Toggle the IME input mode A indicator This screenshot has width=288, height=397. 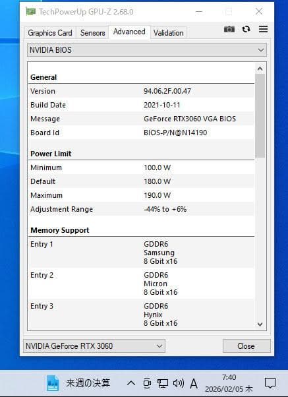tap(194, 383)
